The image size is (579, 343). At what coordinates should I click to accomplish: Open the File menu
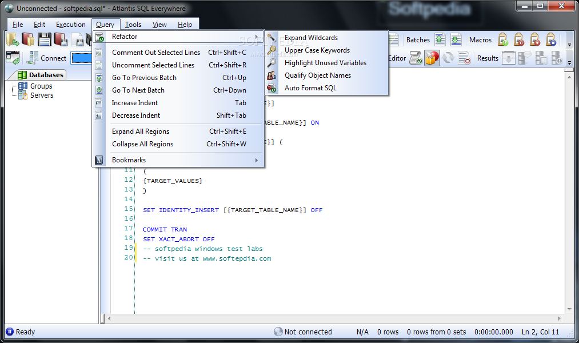click(x=17, y=25)
